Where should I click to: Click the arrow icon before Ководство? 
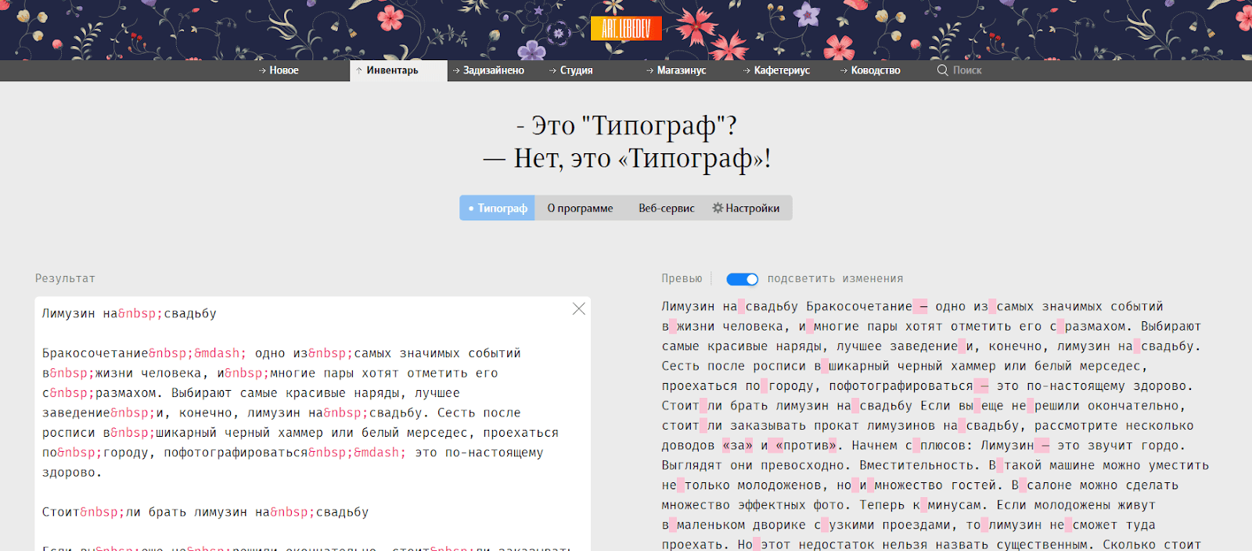point(844,70)
